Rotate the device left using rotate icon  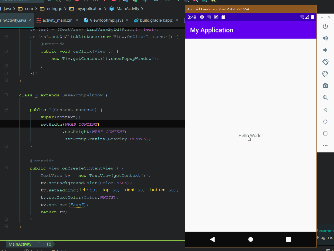click(325, 62)
